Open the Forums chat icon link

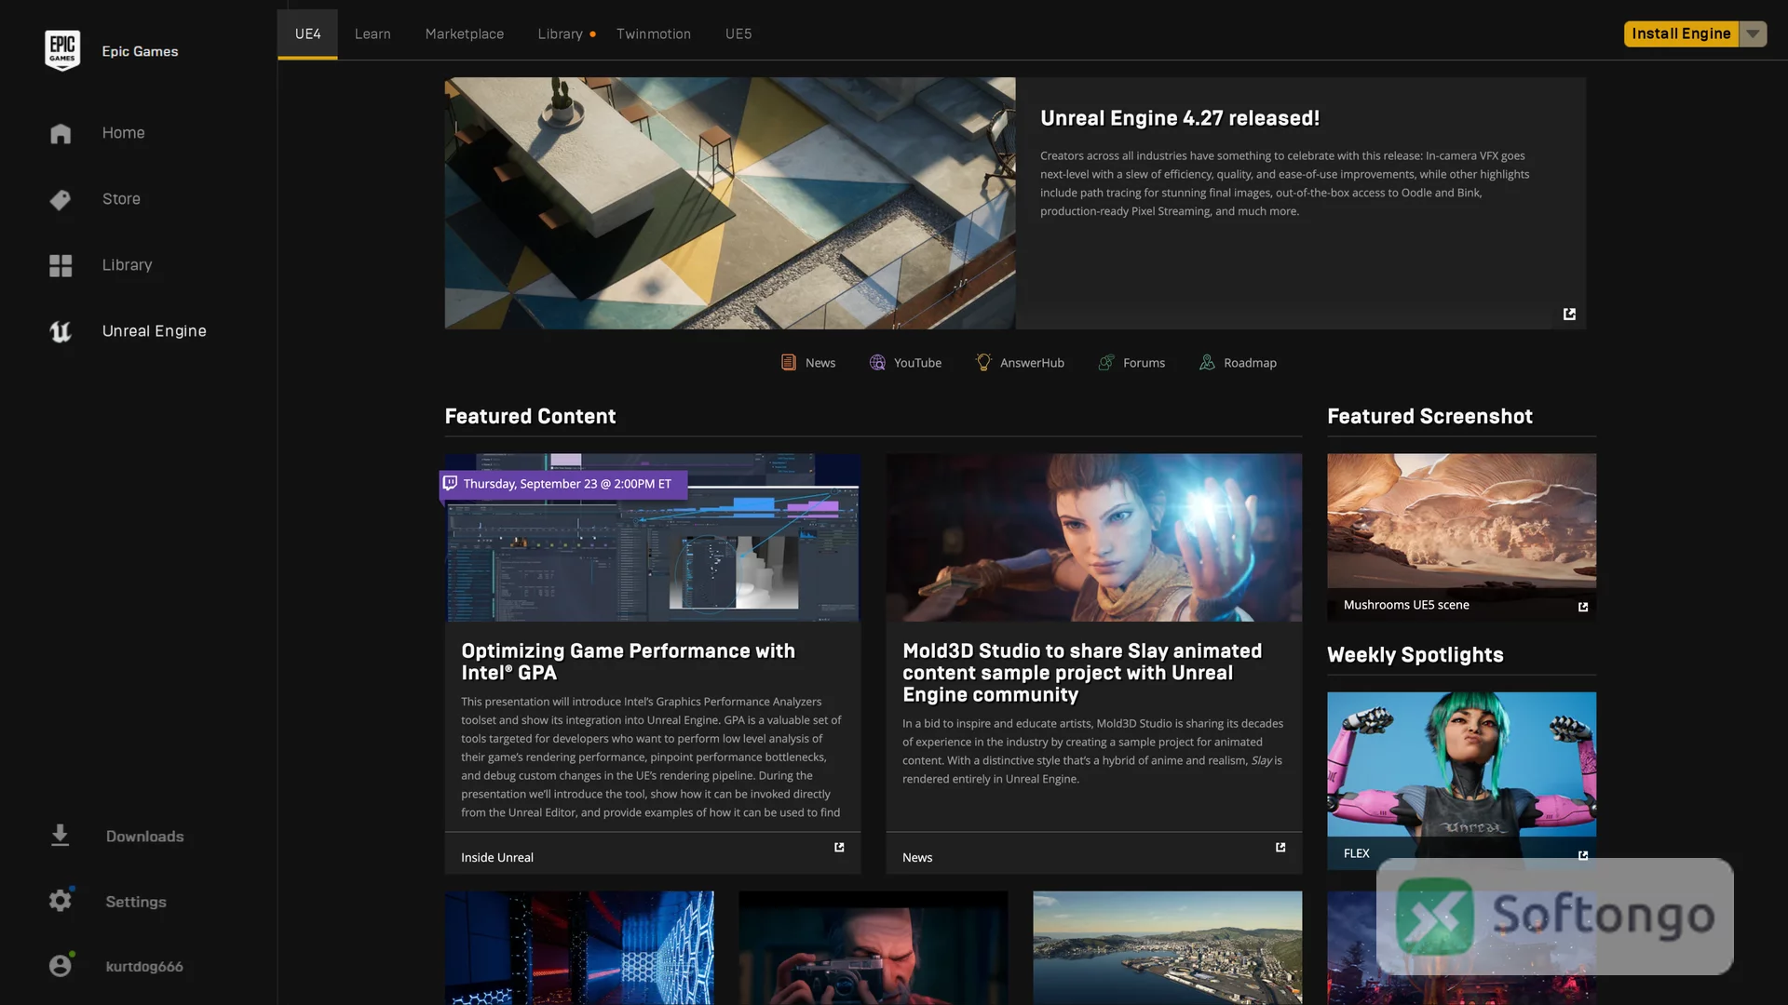tap(1106, 362)
